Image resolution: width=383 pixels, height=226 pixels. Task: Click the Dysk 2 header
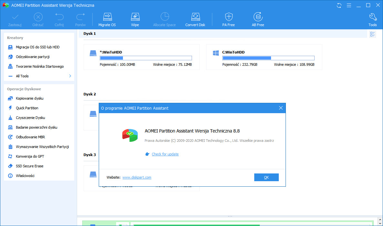point(90,94)
